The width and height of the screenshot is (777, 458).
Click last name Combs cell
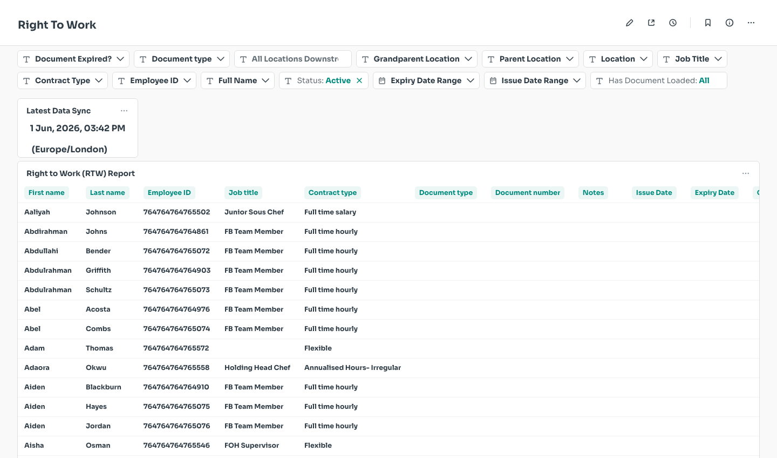pyautogui.click(x=98, y=329)
